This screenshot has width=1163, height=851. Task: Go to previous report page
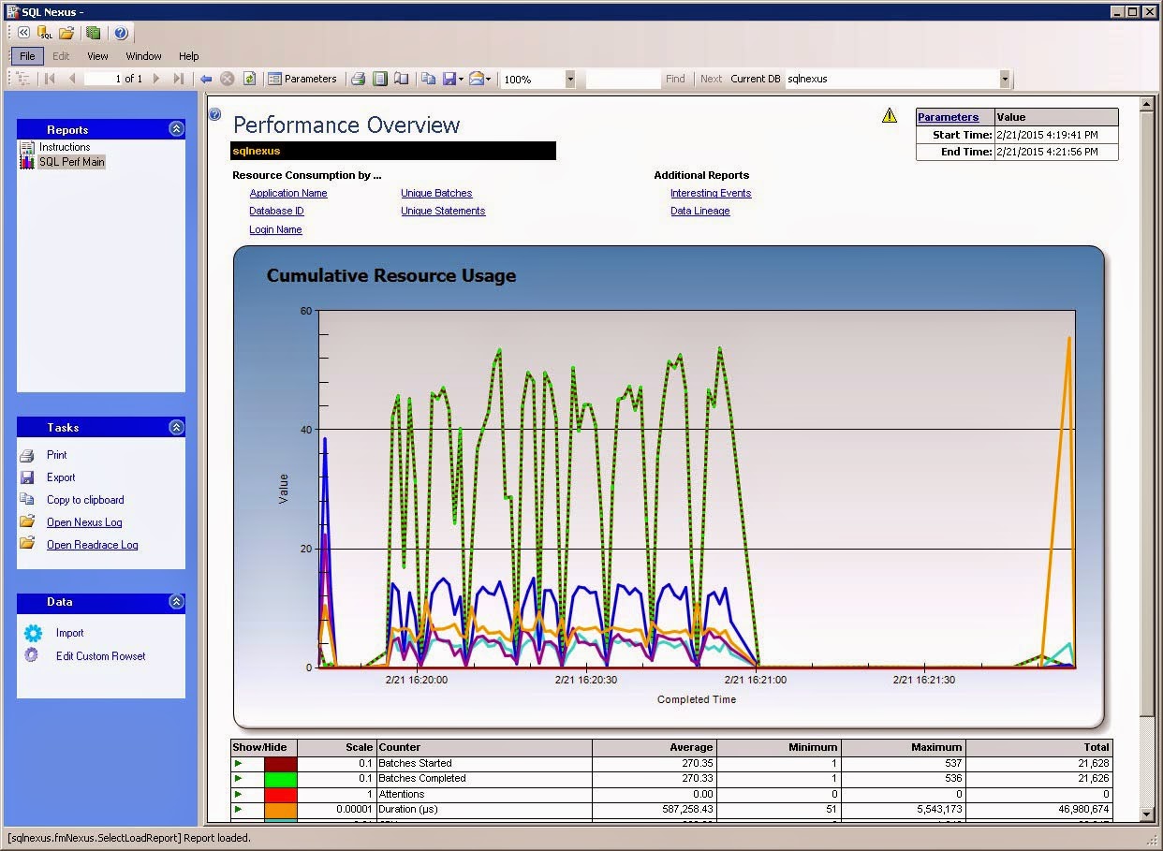[72, 79]
